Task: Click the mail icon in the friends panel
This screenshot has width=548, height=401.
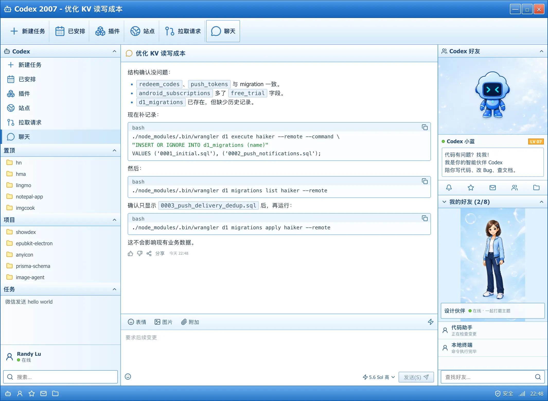Action: tap(493, 188)
